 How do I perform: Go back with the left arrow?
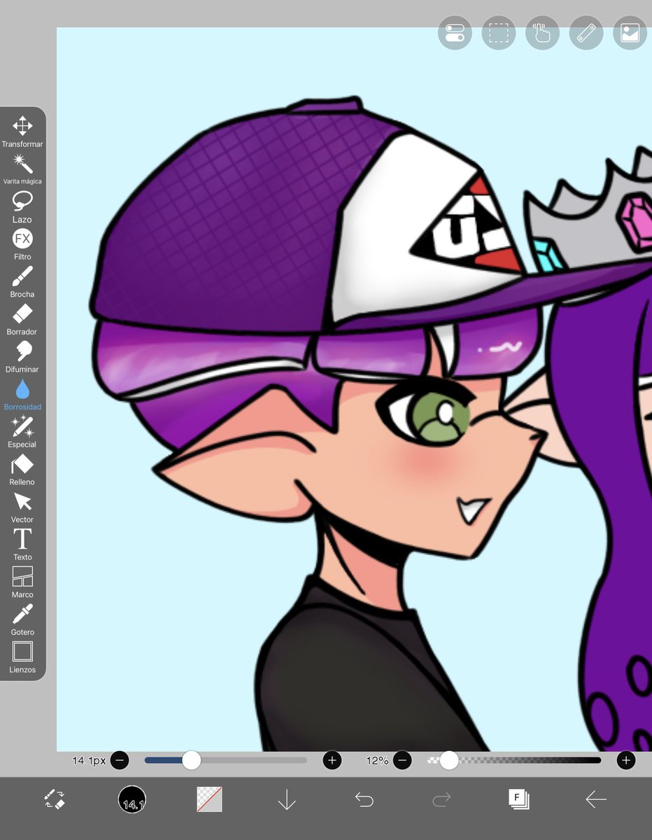(x=596, y=799)
